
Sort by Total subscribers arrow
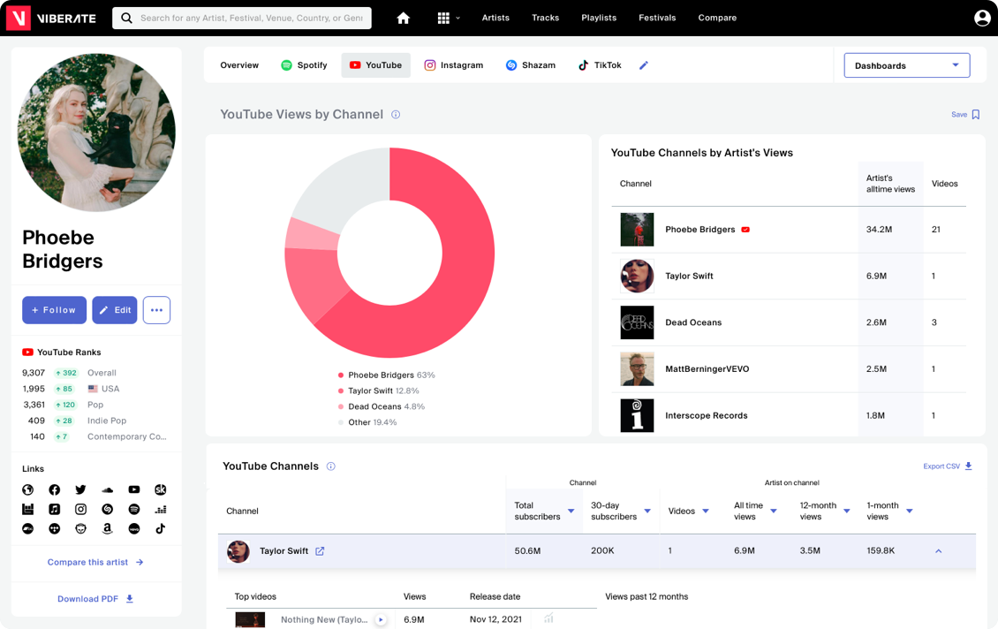click(571, 512)
